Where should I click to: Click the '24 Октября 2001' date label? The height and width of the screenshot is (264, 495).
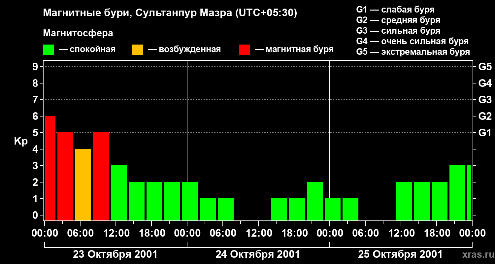pyautogui.click(x=258, y=254)
